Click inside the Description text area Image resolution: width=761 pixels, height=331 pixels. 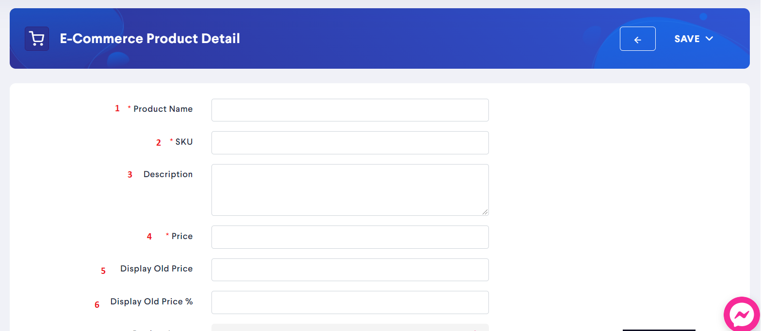350,190
